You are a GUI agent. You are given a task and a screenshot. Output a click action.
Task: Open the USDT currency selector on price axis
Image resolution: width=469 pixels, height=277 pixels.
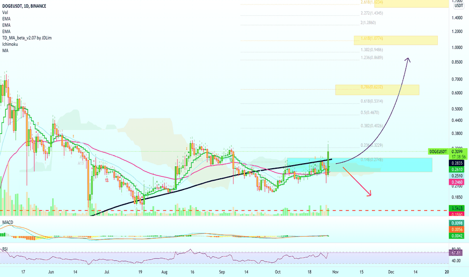458,6
